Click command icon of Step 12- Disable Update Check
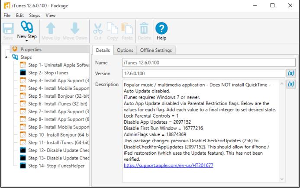Viewport: 300px width, 188px height. pyautogui.click(x=23, y=150)
